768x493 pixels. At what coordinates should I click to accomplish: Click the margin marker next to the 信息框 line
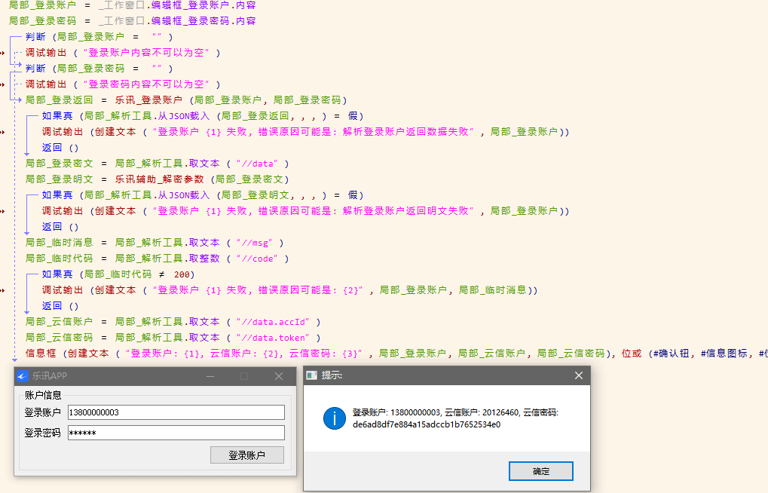tap(4, 354)
